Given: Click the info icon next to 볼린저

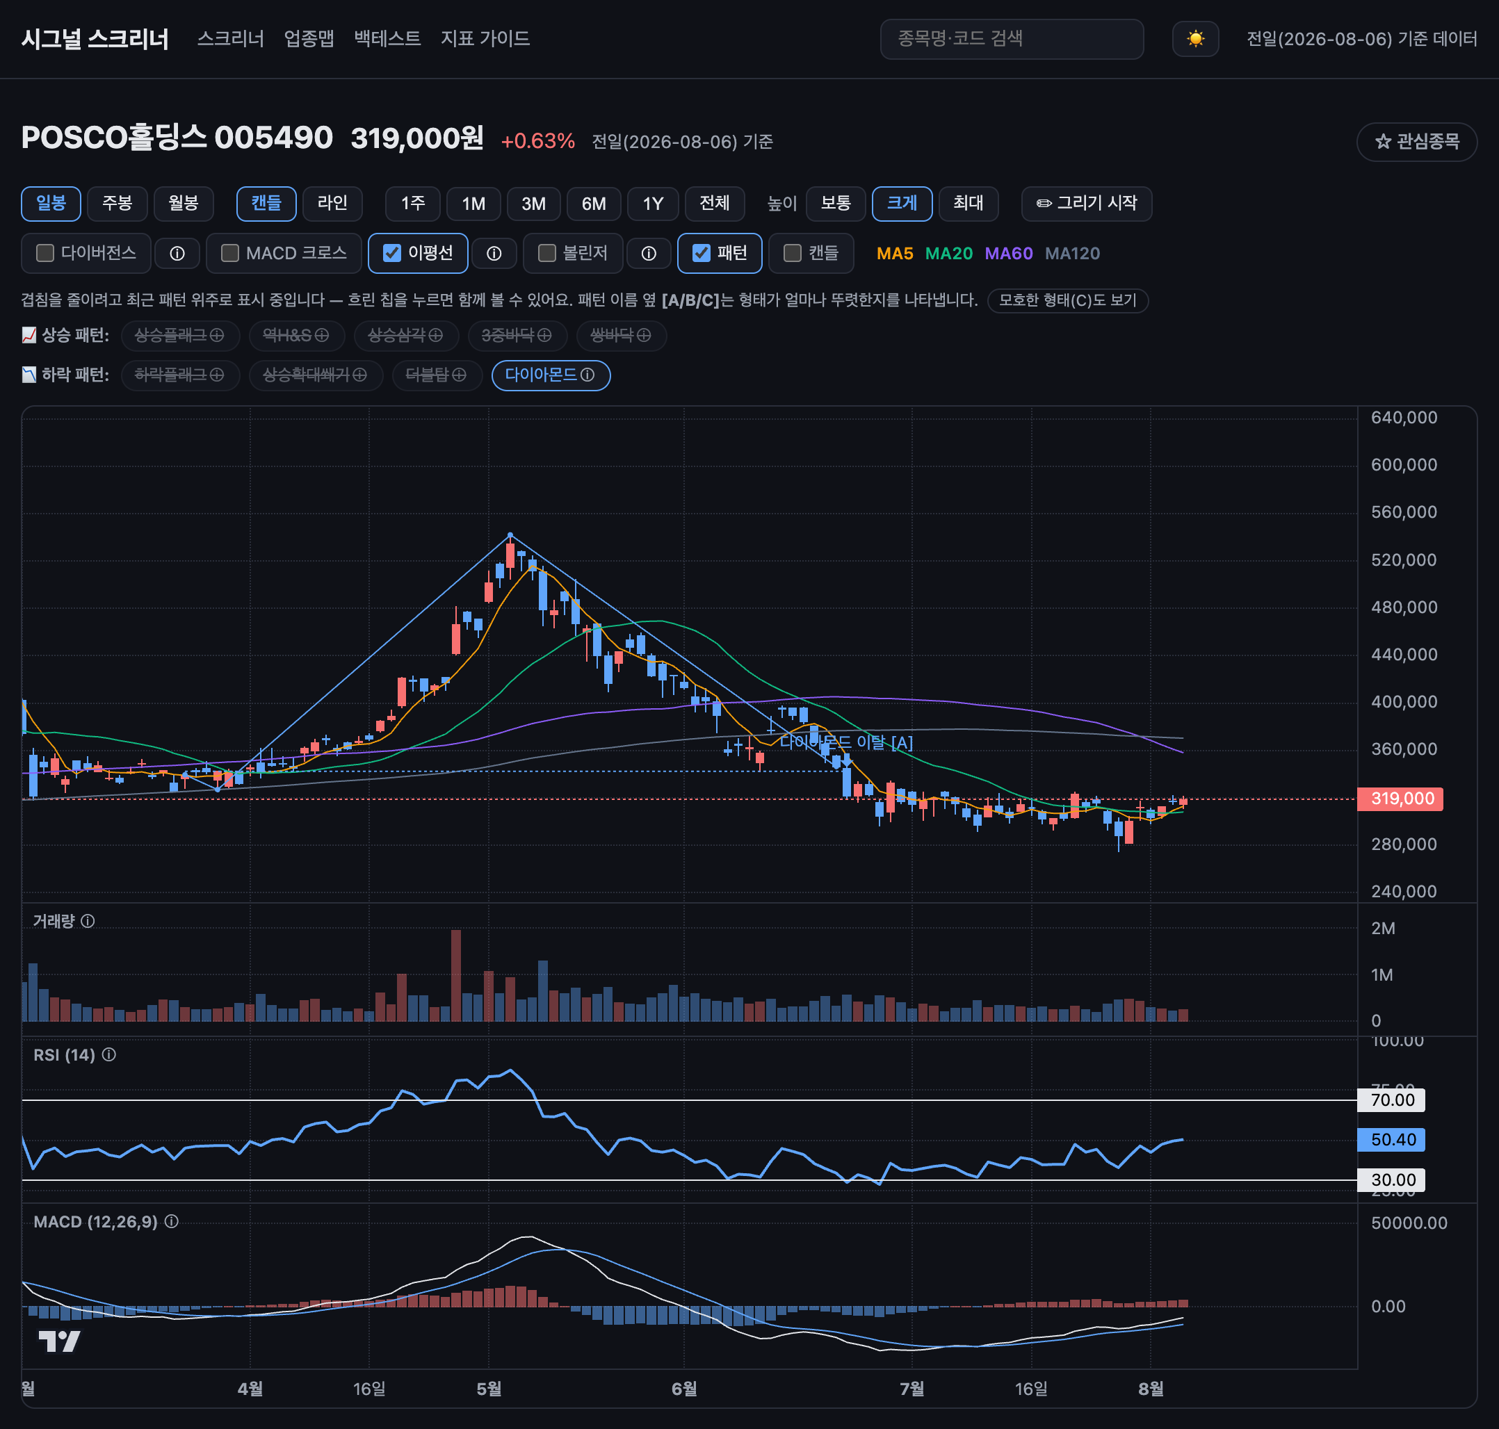Looking at the screenshot, I should 649,254.
